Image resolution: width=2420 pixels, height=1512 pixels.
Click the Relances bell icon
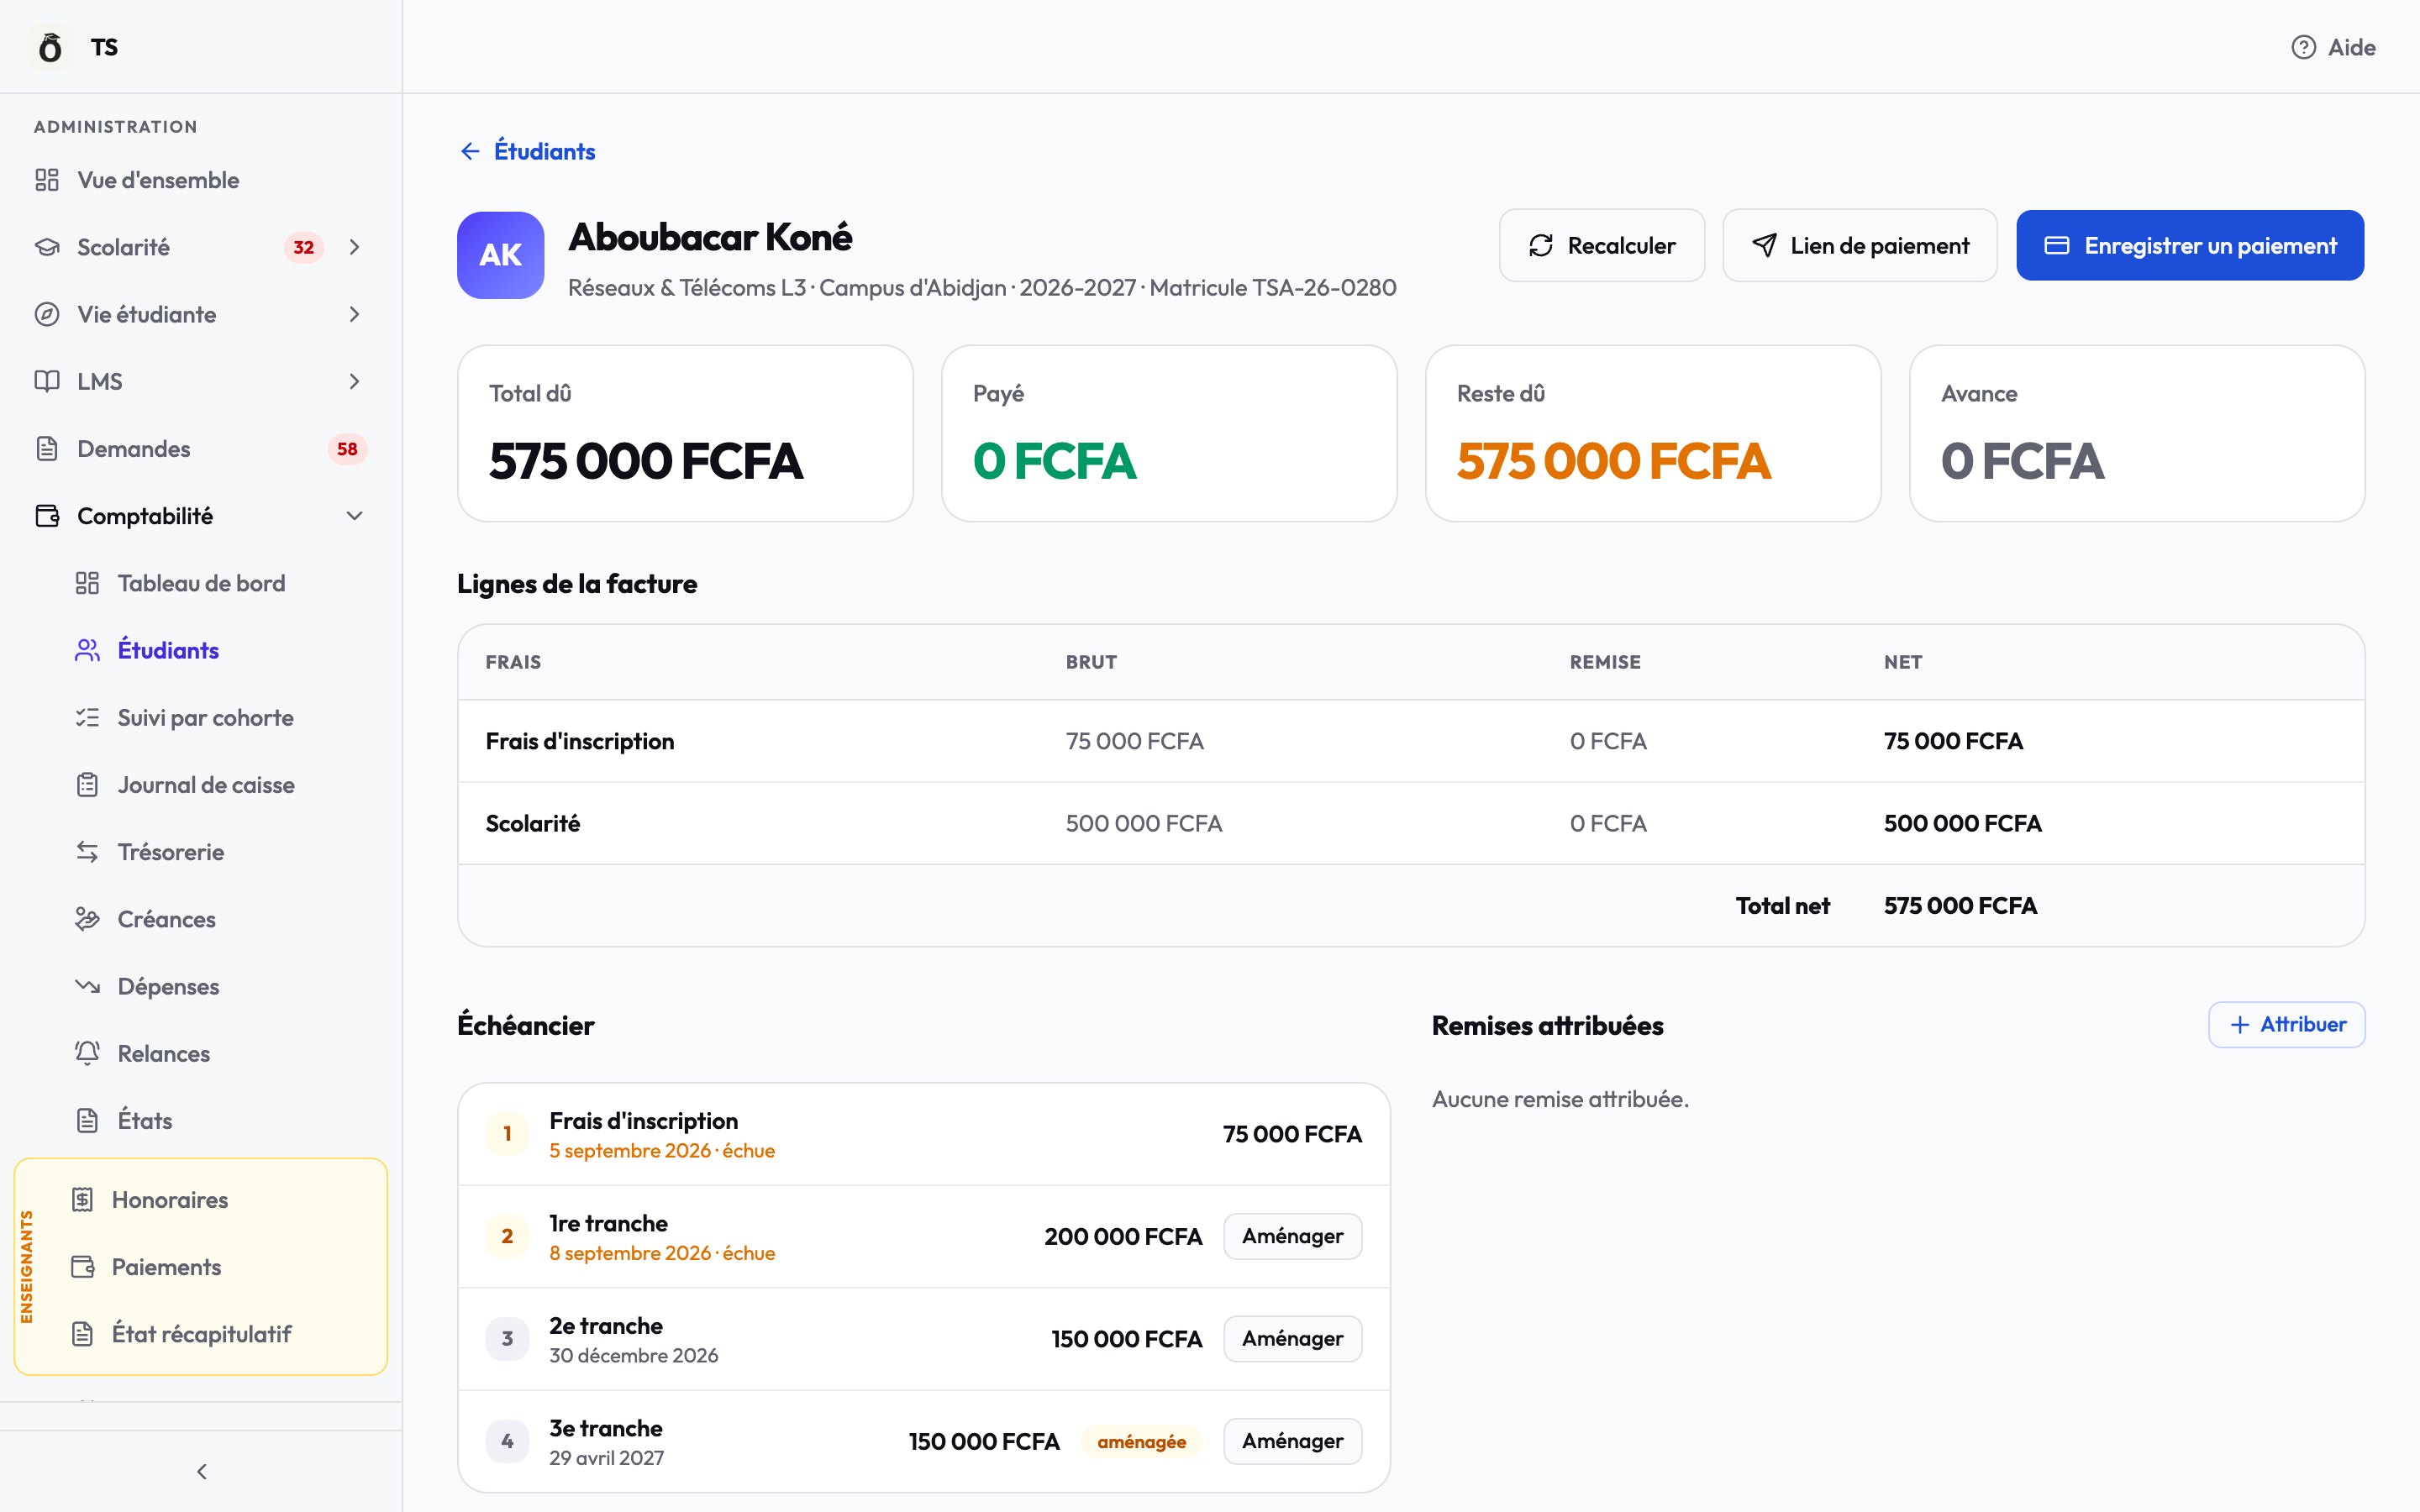[x=87, y=1053]
